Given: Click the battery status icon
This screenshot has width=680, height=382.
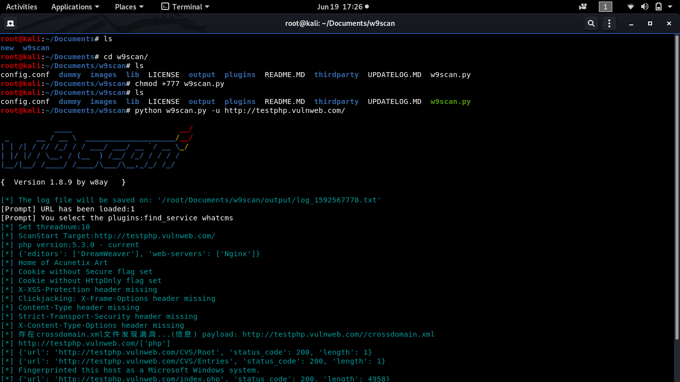Looking at the screenshot, I should (659, 7).
